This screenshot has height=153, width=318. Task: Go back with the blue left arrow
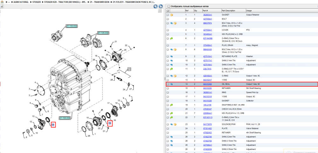tap(156, 6)
